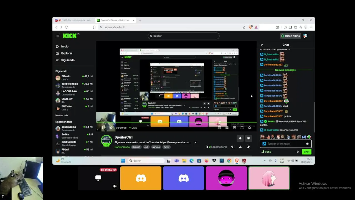Bookmark this page with the bookmark icon
The width and height of the screenshot is (355, 200).
click(94, 27)
